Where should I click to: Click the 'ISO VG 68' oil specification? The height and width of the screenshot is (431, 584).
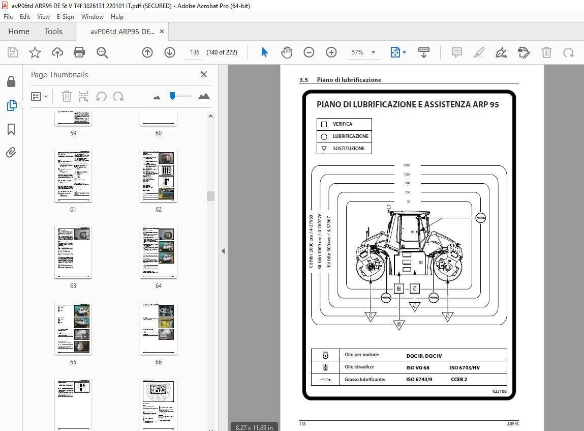pos(418,367)
